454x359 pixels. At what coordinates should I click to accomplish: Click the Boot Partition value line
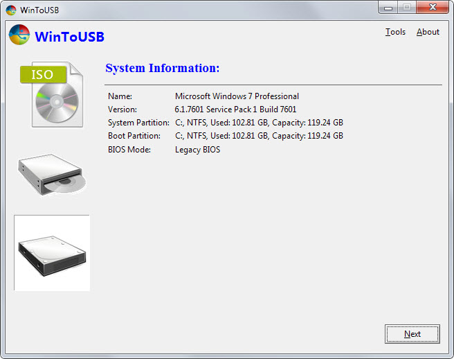click(259, 136)
